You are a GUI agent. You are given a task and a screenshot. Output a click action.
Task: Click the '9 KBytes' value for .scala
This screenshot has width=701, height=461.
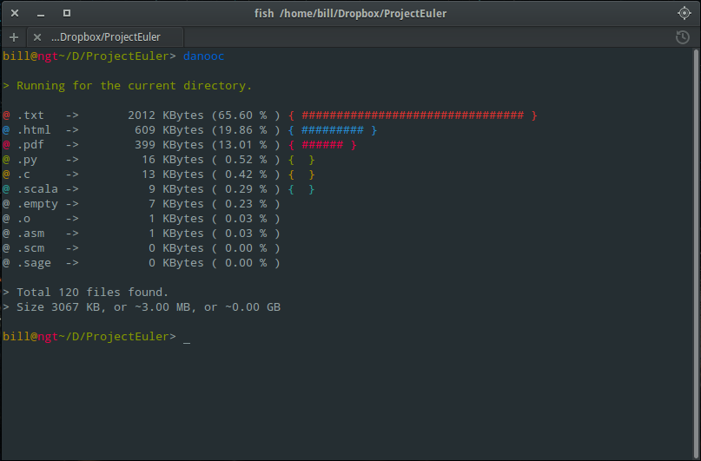click(x=176, y=189)
